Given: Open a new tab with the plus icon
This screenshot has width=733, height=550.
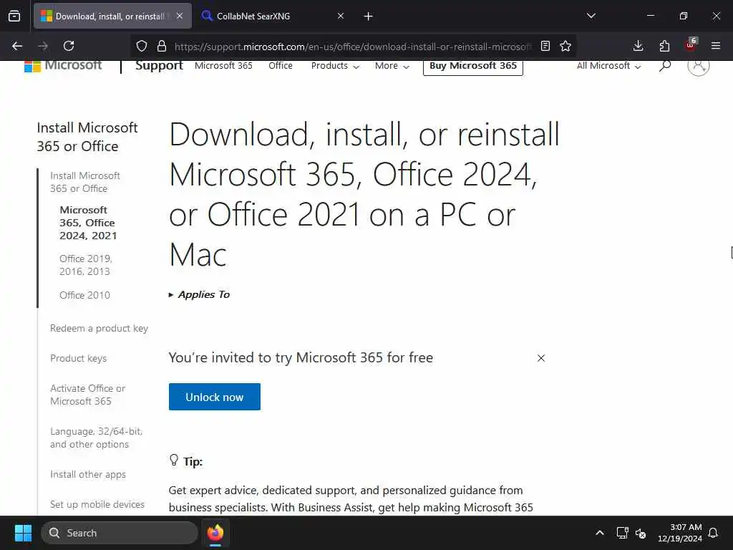Looking at the screenshot, I should (x=369, y=16).
